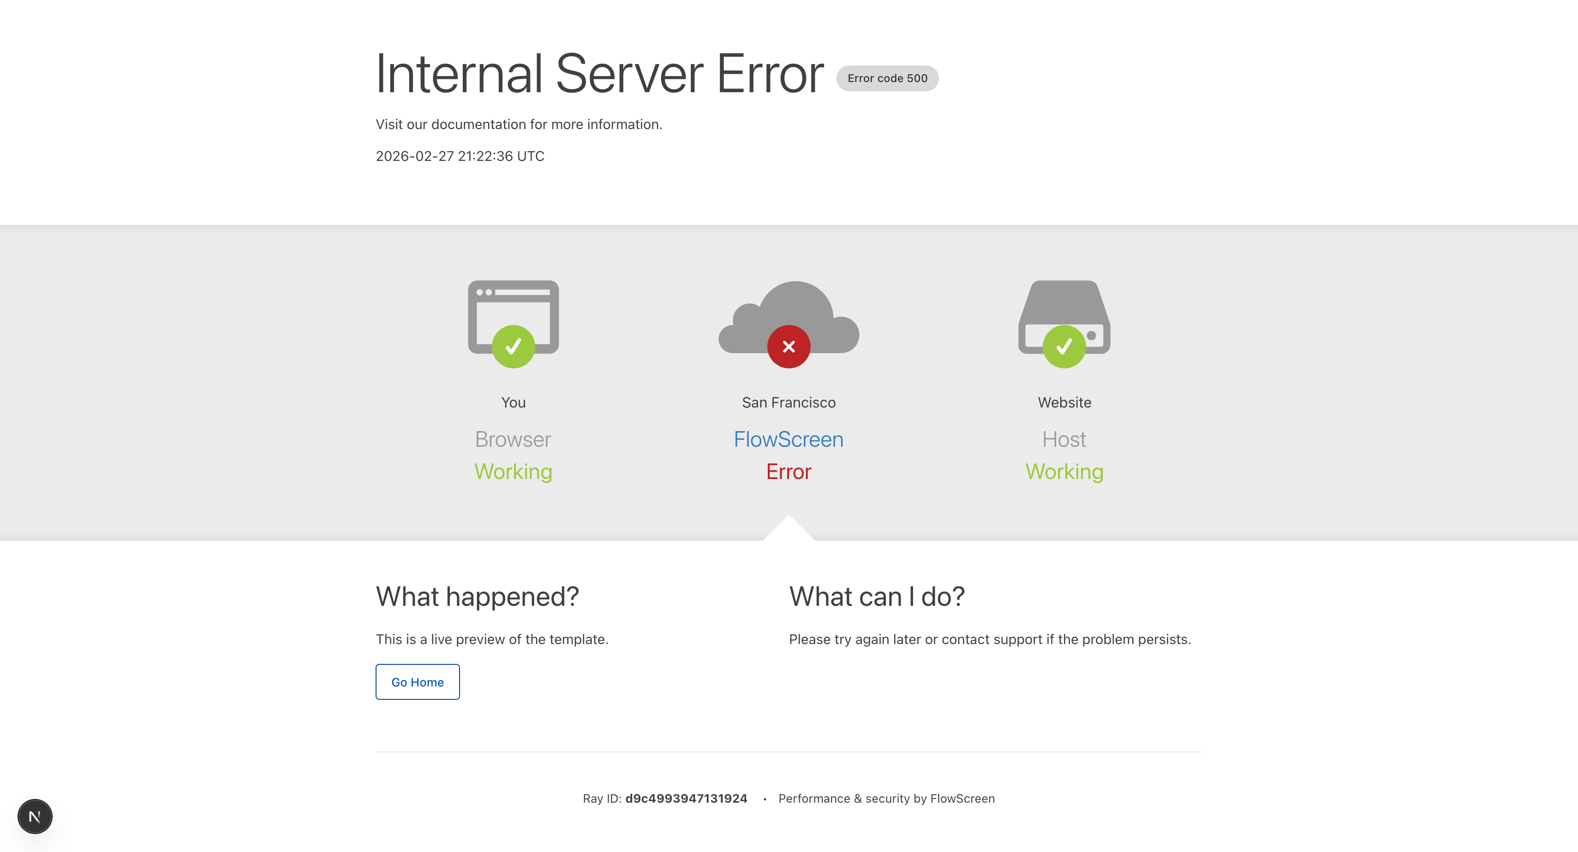Select the Ray ID value text
Image resolution: width=1578 pixels, height=852 pixels.
(686, 798)
